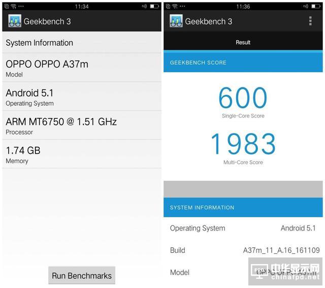Select the Android 5.1 Operating System row

(81, 97)
